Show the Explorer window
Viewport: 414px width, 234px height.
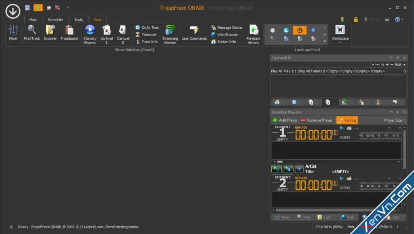pyautogui.click(x=50, y=33)
